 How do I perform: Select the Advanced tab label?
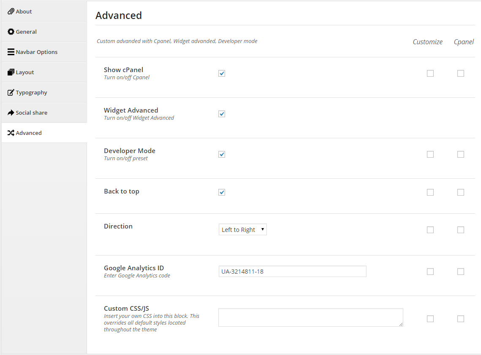point(29,133)
